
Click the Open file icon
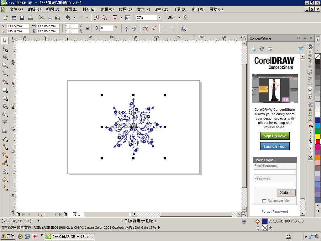pyautogui.click(x=14, y=18)
